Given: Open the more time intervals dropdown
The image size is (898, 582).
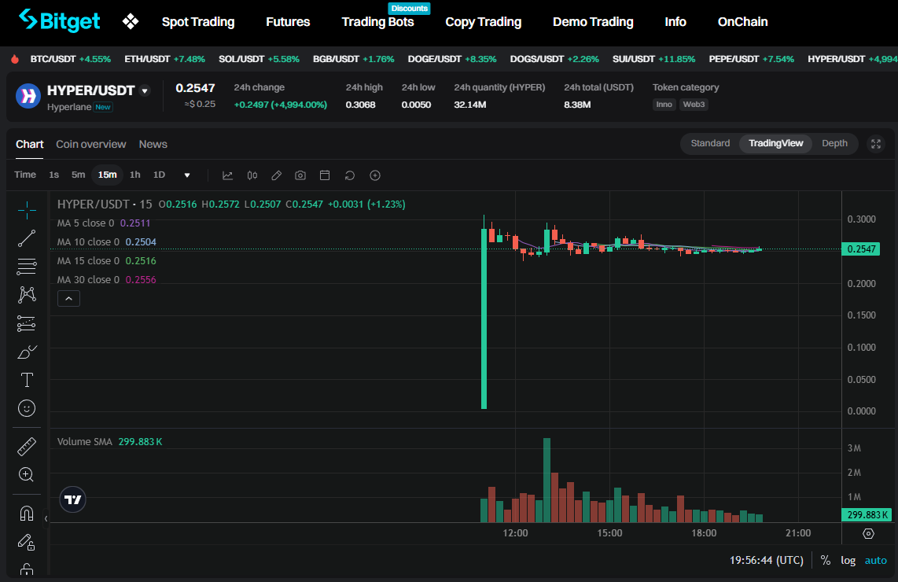Looking at the screenshot, I should point(187,175).
